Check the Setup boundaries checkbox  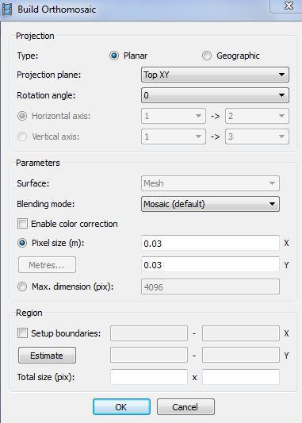pos(22,333)
